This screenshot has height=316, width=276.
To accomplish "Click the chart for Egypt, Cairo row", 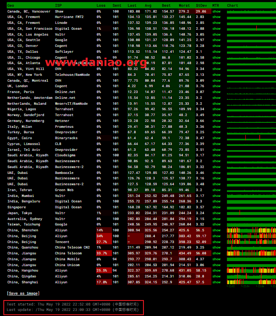I will click(x=251, y=138).
